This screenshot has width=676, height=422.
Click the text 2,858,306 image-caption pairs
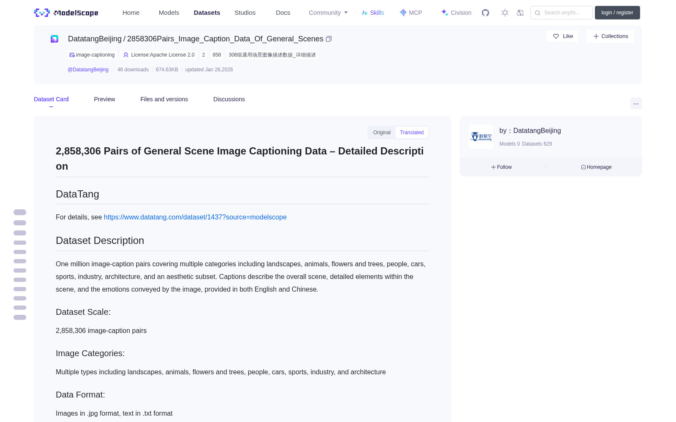[x=101, y=330]
